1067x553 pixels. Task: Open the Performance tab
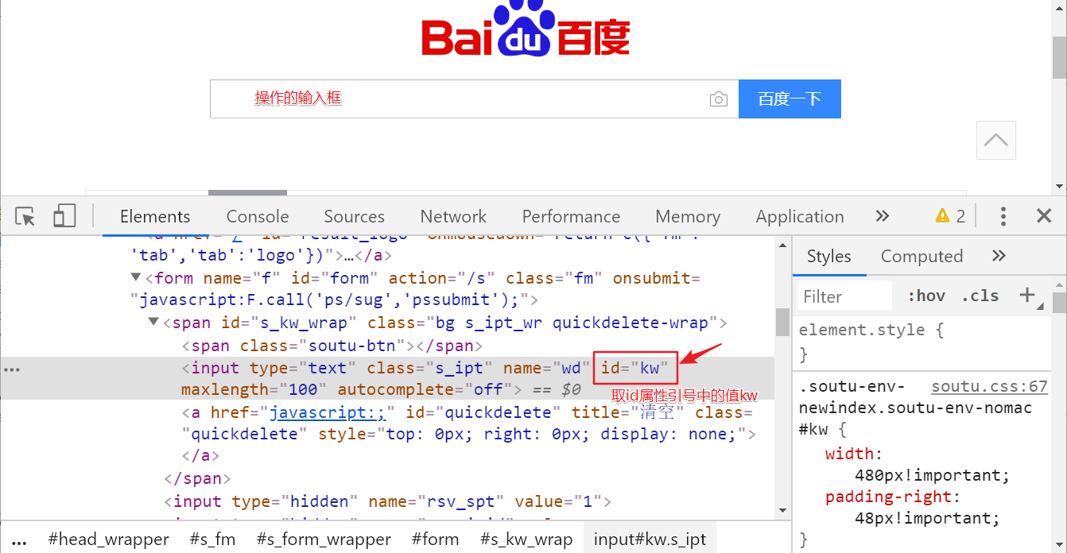tap(571, 216)
